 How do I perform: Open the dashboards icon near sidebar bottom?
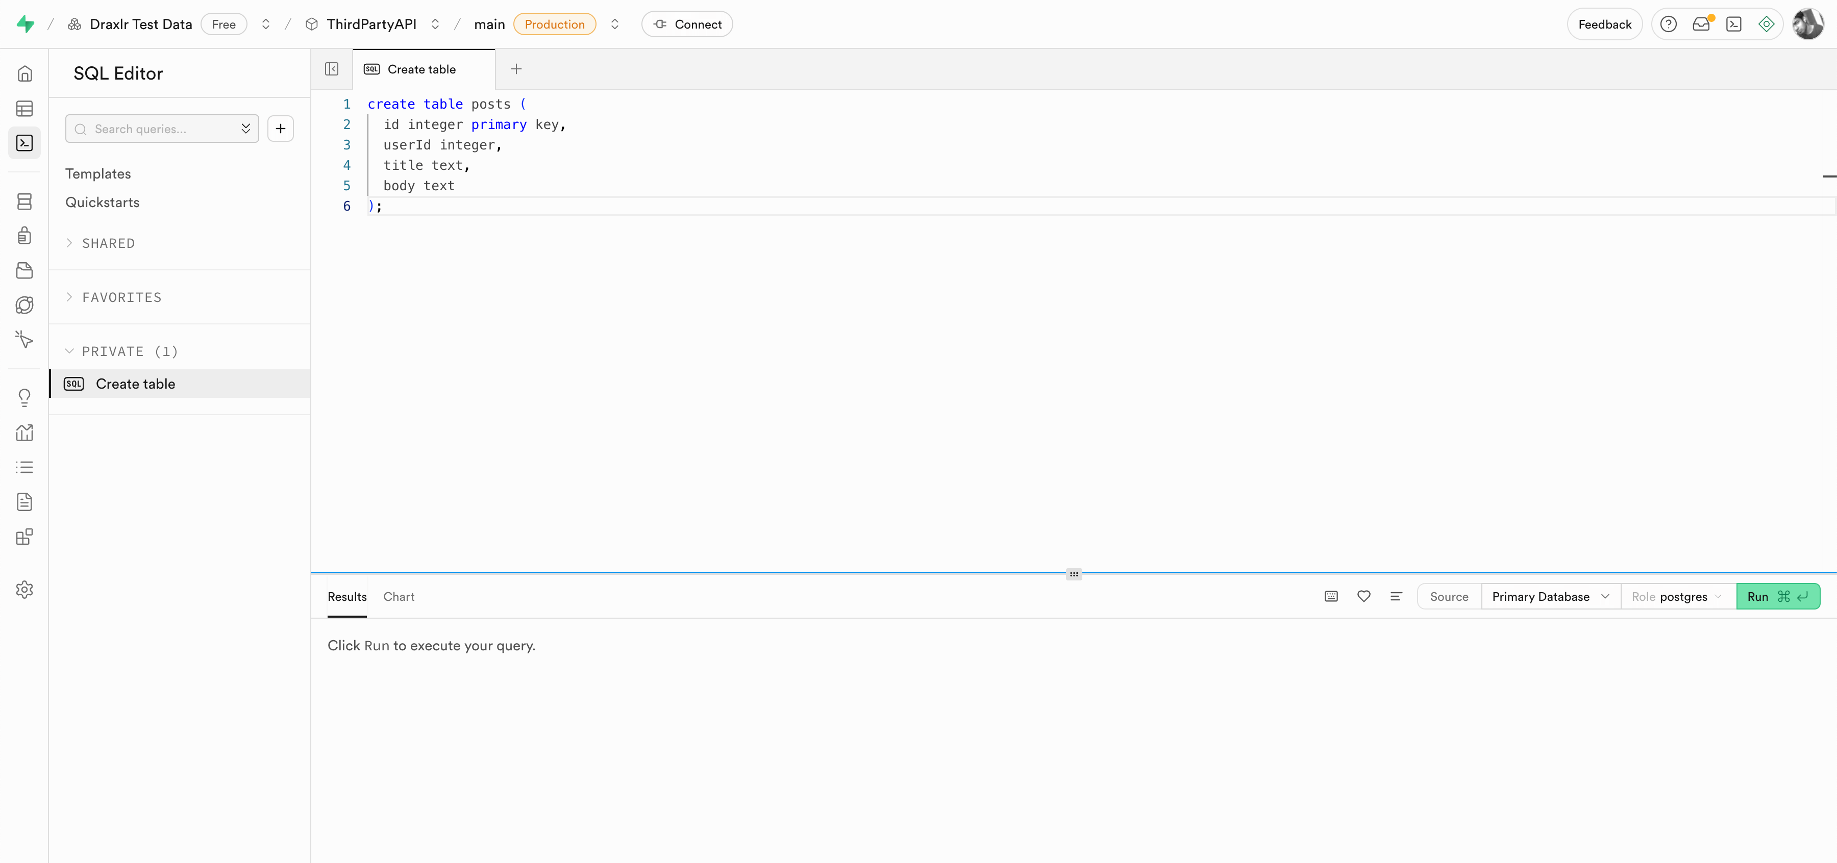24,537
